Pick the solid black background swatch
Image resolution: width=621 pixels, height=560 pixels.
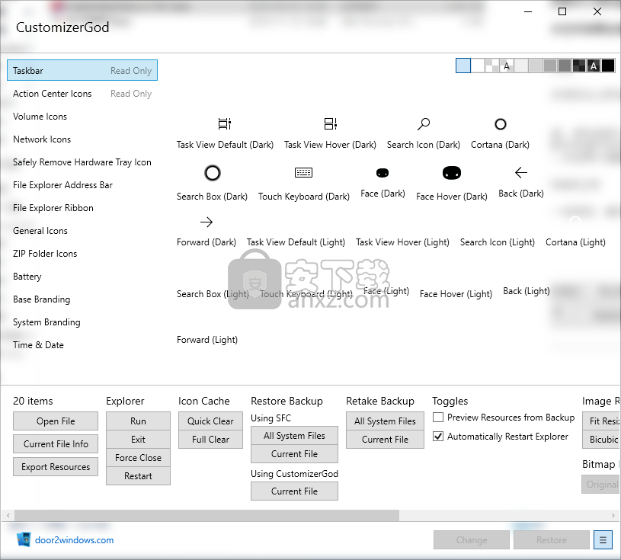click(608, 66)
